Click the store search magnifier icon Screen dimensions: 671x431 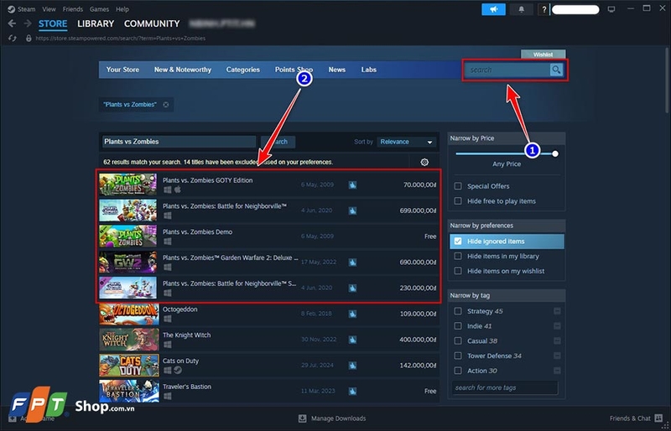[556, 70]
